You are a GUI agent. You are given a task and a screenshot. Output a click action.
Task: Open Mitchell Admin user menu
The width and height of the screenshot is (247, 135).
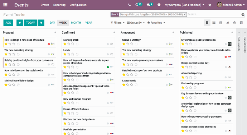pyautogui.click(x=231, y=5)
